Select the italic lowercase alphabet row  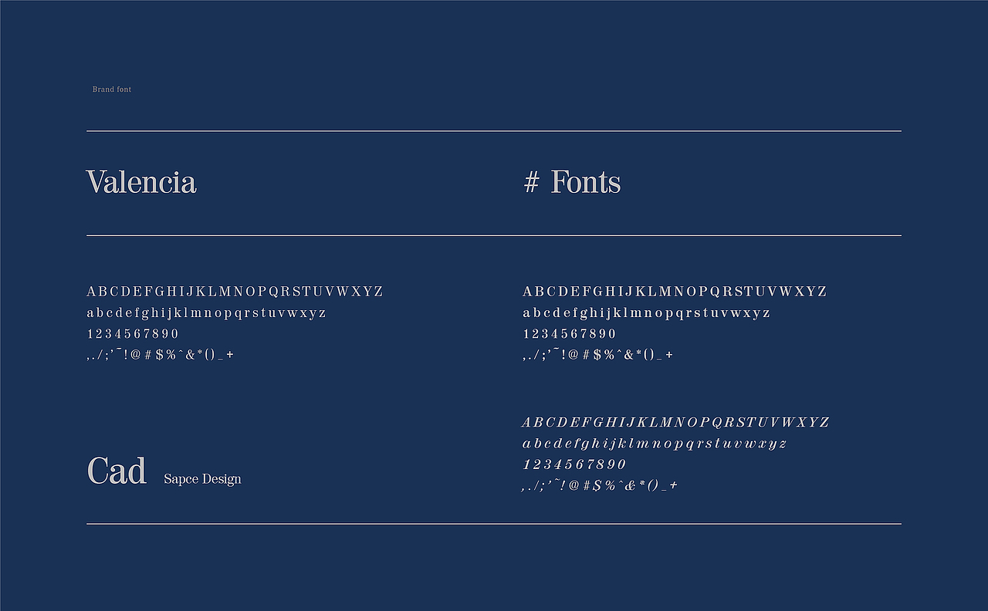point(655,444)
